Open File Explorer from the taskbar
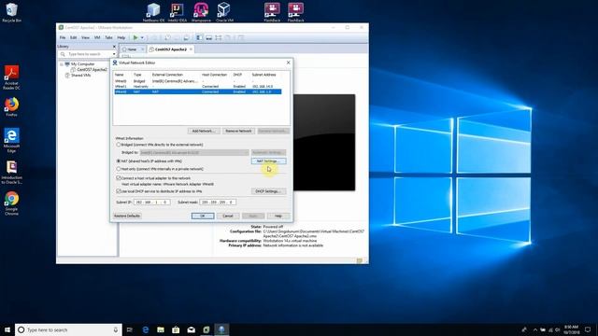Image resolution: width=598 pixels, height=336 pixels. coord(161,329)
